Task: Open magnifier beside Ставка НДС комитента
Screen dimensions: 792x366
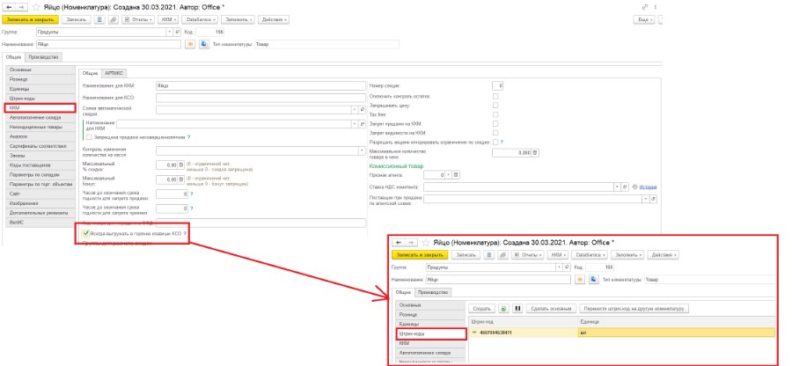Action: (626, 187)
